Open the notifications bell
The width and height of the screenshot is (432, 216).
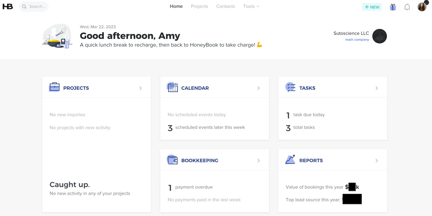[407, 7]
